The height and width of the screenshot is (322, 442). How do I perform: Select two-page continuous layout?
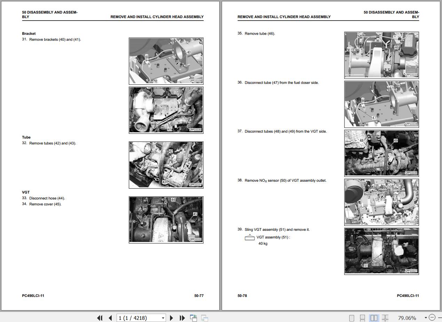coord(385,318)
